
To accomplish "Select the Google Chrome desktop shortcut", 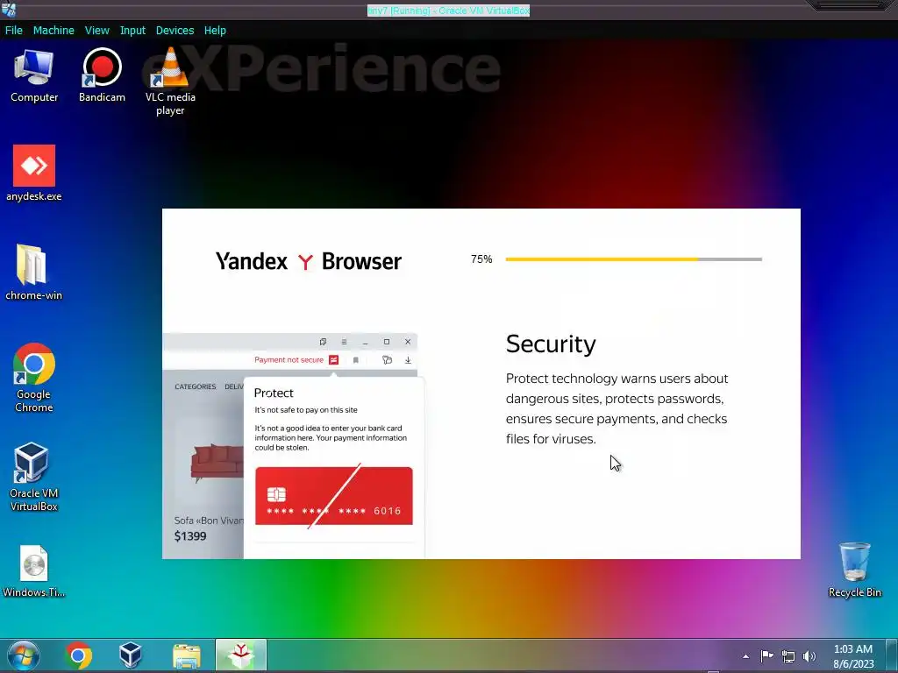I will pos(34,378).
